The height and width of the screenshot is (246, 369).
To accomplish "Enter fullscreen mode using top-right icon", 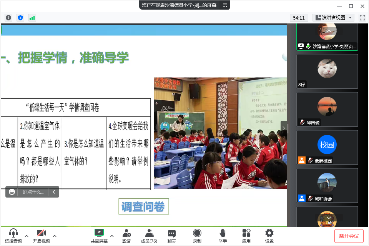I will (x=362, y=18).
